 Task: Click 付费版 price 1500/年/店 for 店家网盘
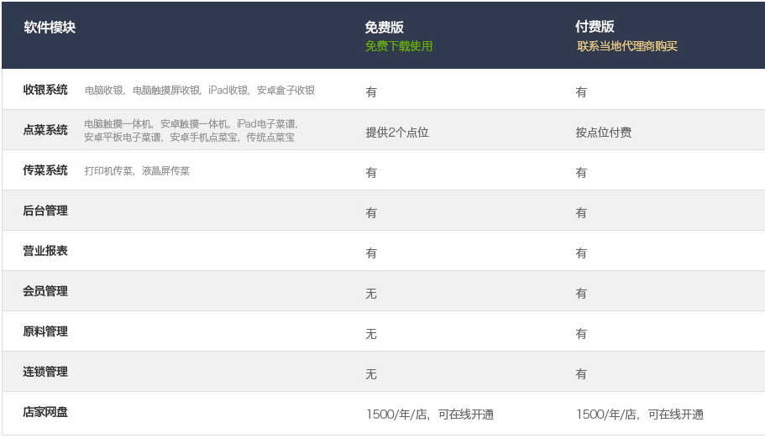pyautogui.click(x=640, y=415)
